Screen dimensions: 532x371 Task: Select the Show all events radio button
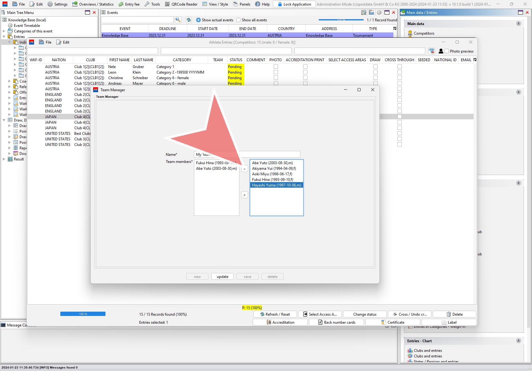pyautogui.click(x=238, y=20)
